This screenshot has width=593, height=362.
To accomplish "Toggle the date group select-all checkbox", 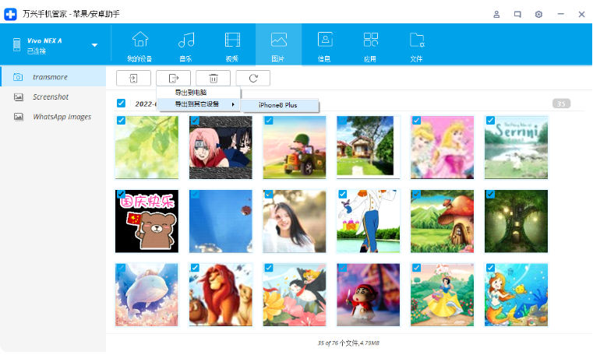I will click(121, 103).
